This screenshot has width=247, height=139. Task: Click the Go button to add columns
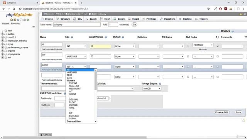point(134,25)
